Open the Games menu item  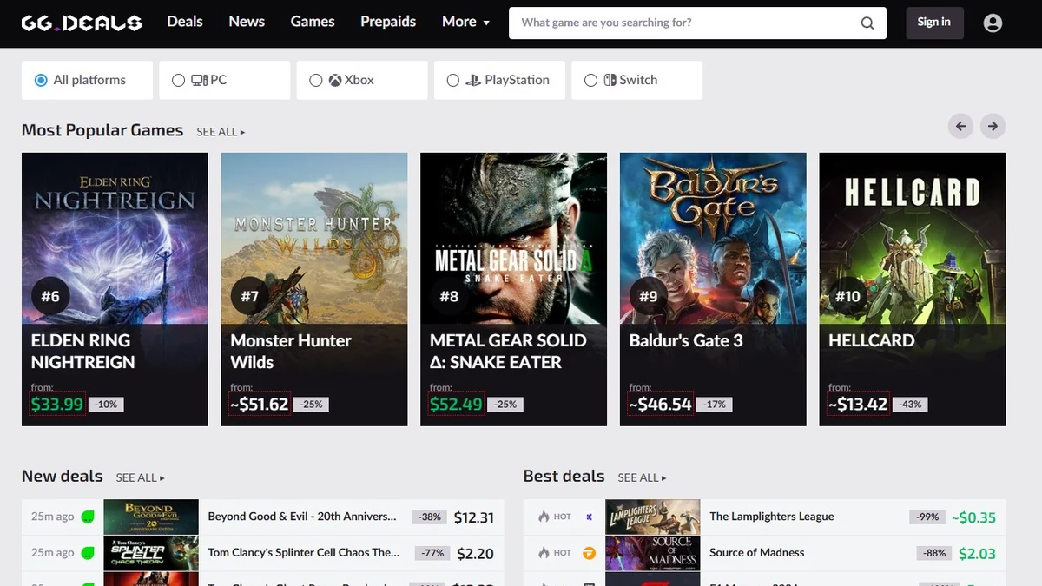(x=313, y=22)
